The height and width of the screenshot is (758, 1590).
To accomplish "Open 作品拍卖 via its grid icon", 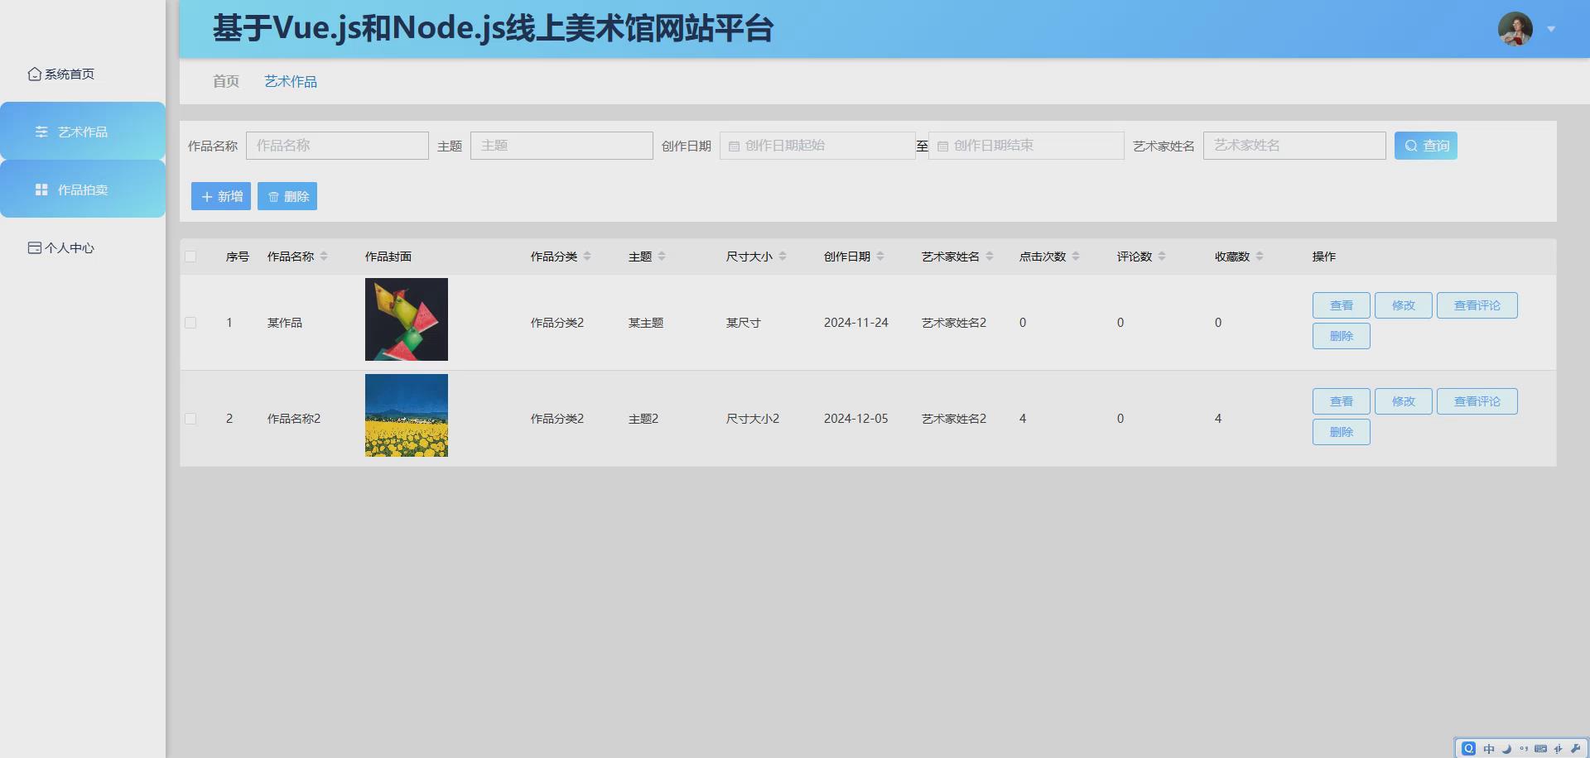I will pos(42,189).
